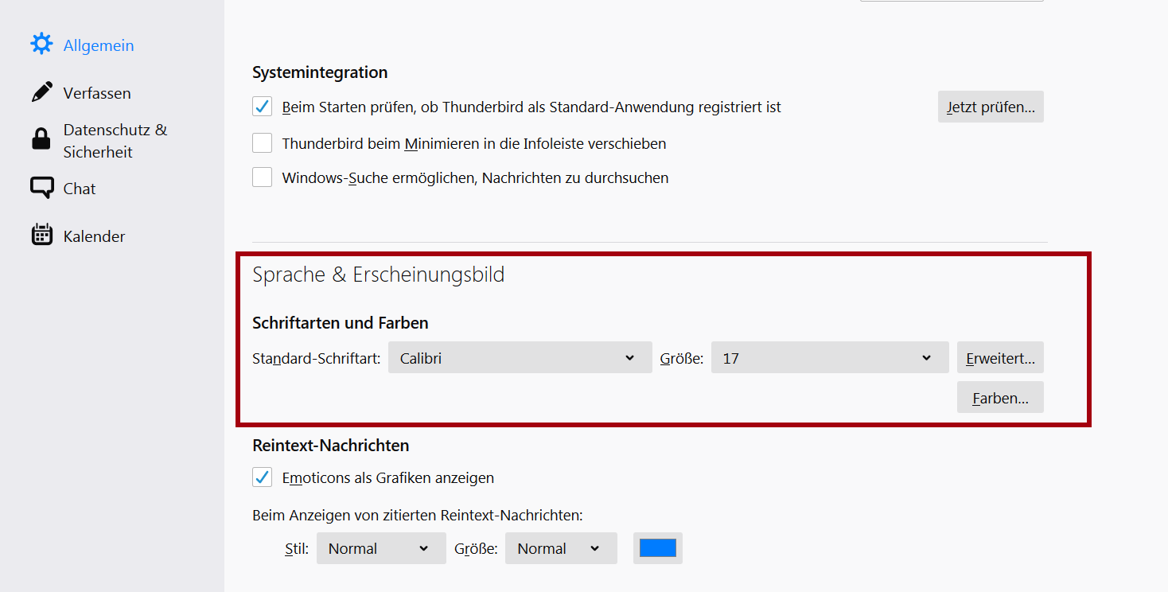The image size is (1168, 592).
Task: Open the font Größe 17 dropdown
Action: 829,358
